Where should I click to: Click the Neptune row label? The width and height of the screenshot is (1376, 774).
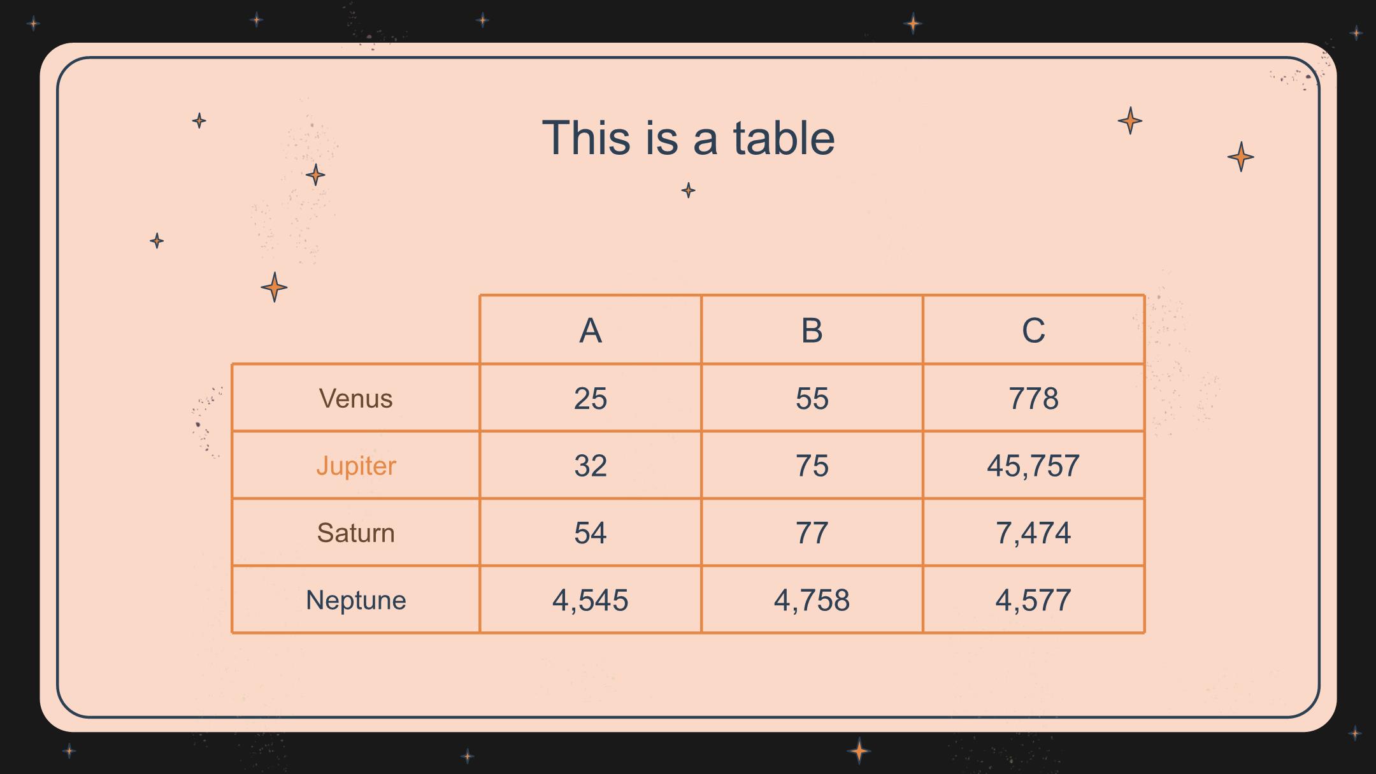point(355,600)
